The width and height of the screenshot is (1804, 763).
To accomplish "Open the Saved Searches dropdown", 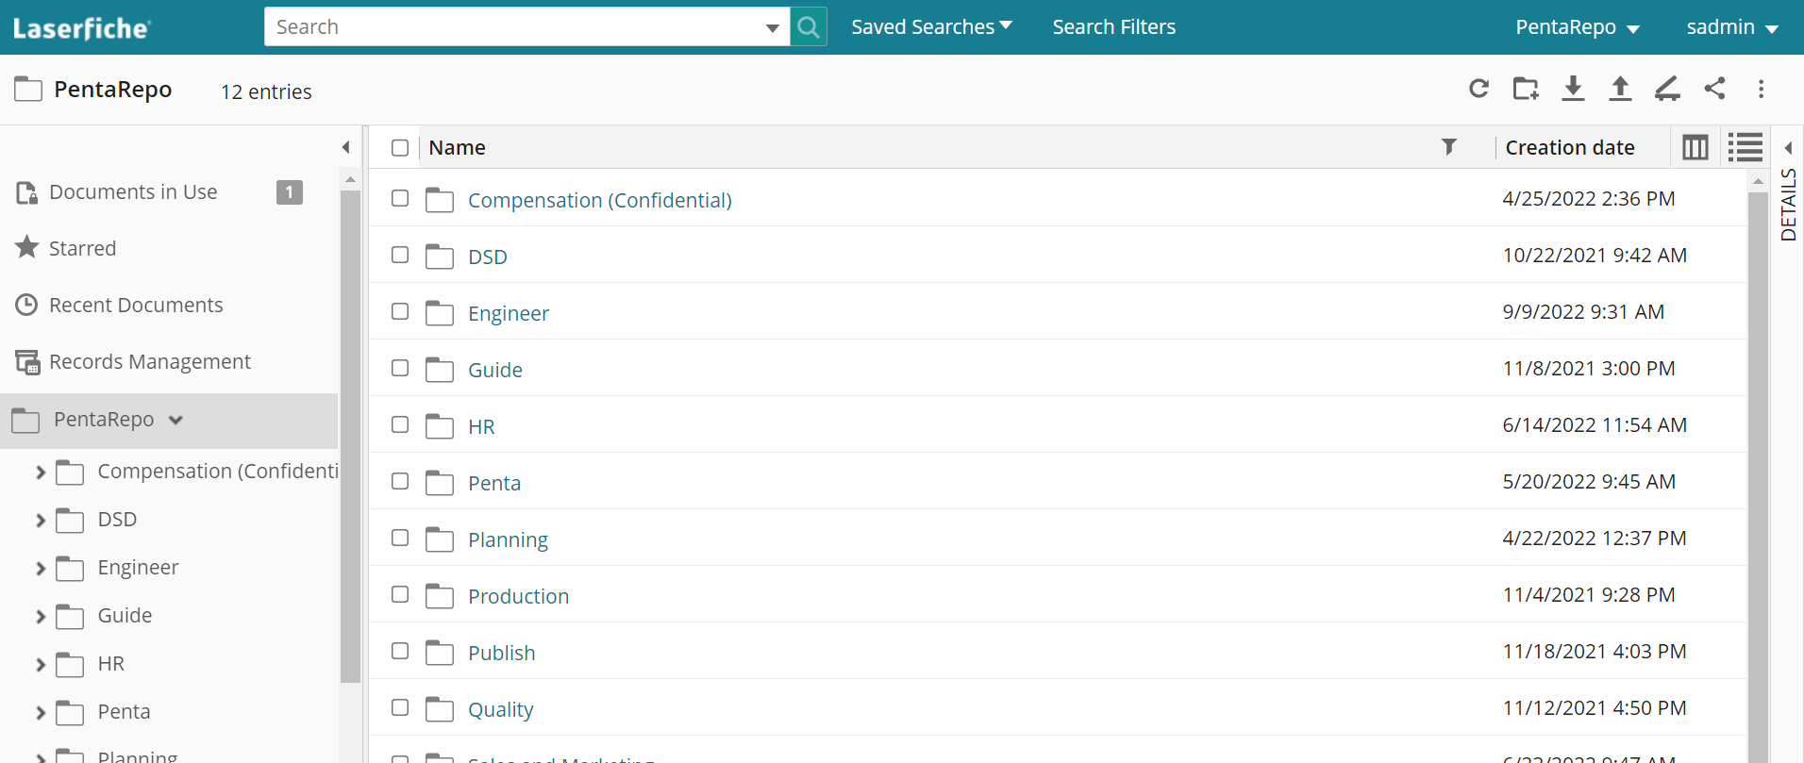I will click(931, 26).
